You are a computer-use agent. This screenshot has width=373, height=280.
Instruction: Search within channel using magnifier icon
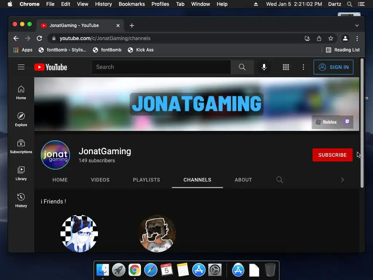279,180
